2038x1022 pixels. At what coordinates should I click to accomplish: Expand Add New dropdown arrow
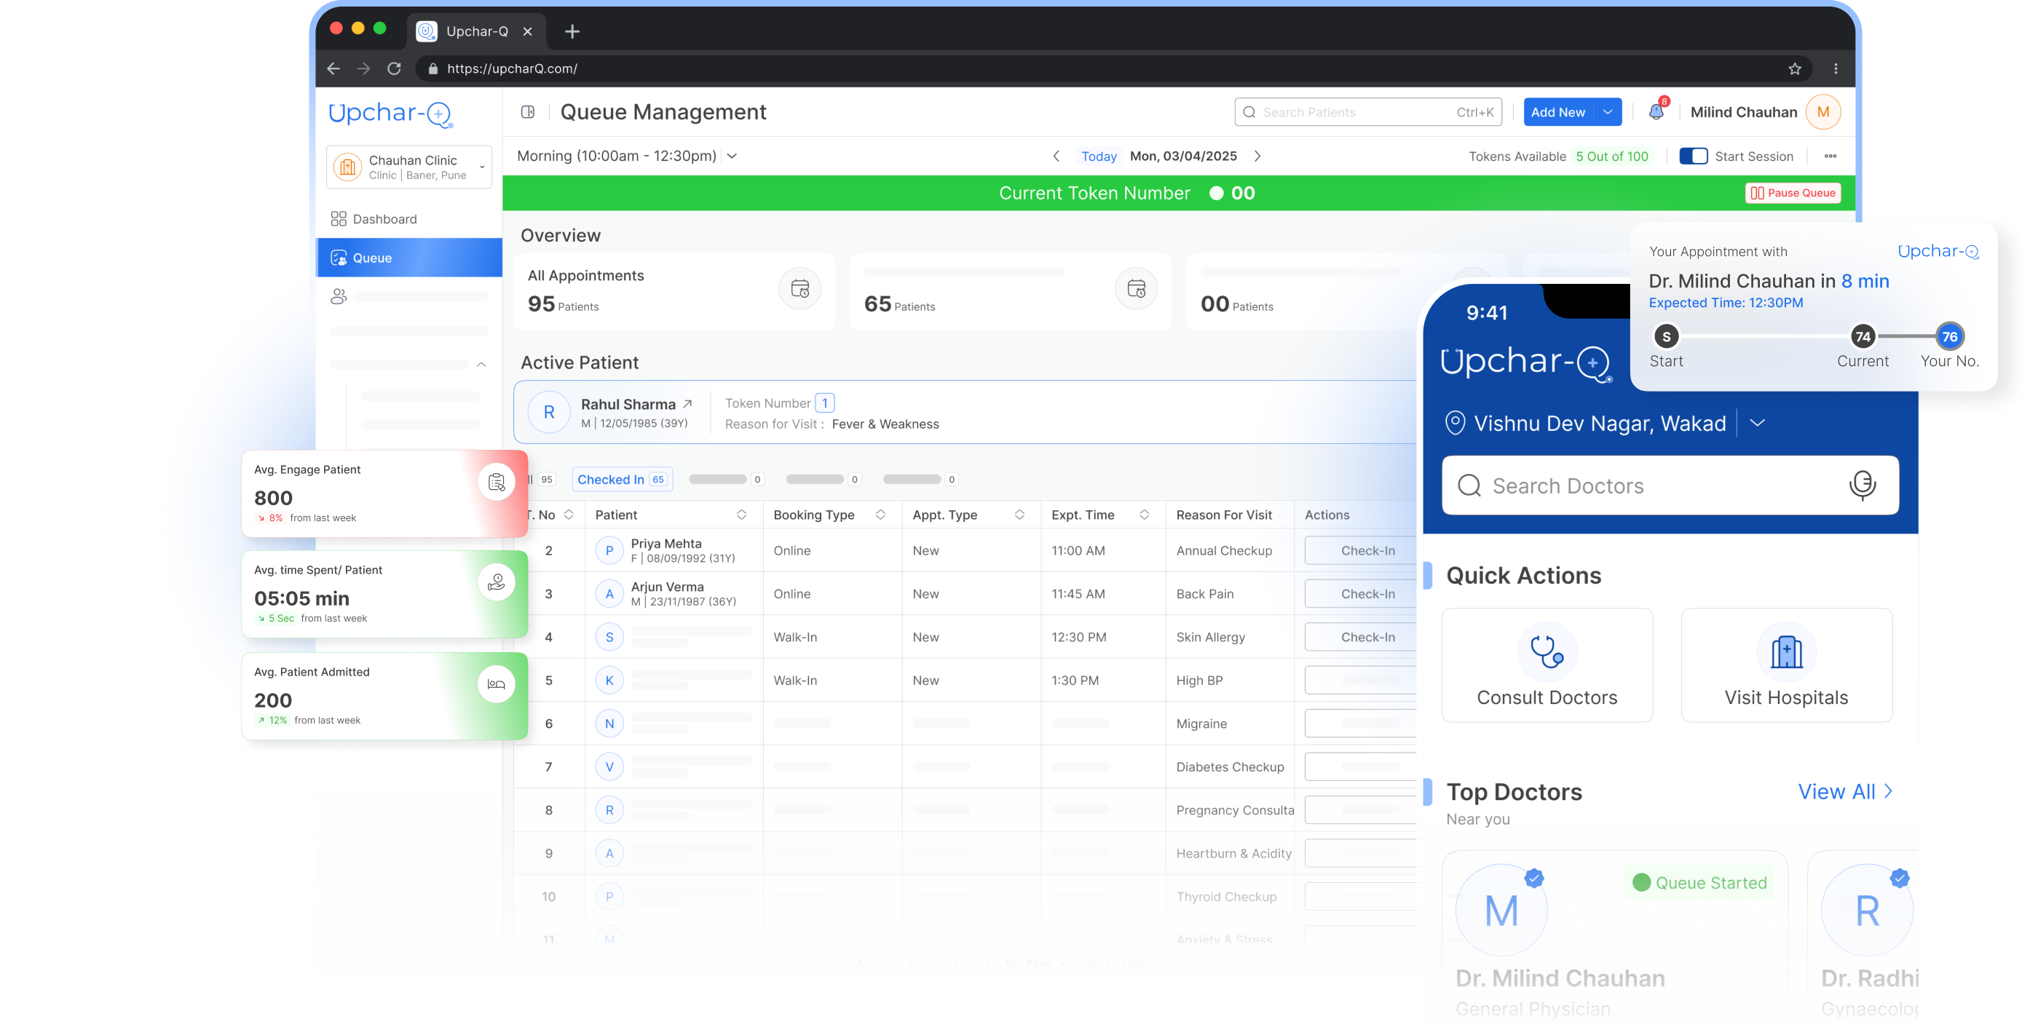pyautogui.click(x=1608, y=112)
